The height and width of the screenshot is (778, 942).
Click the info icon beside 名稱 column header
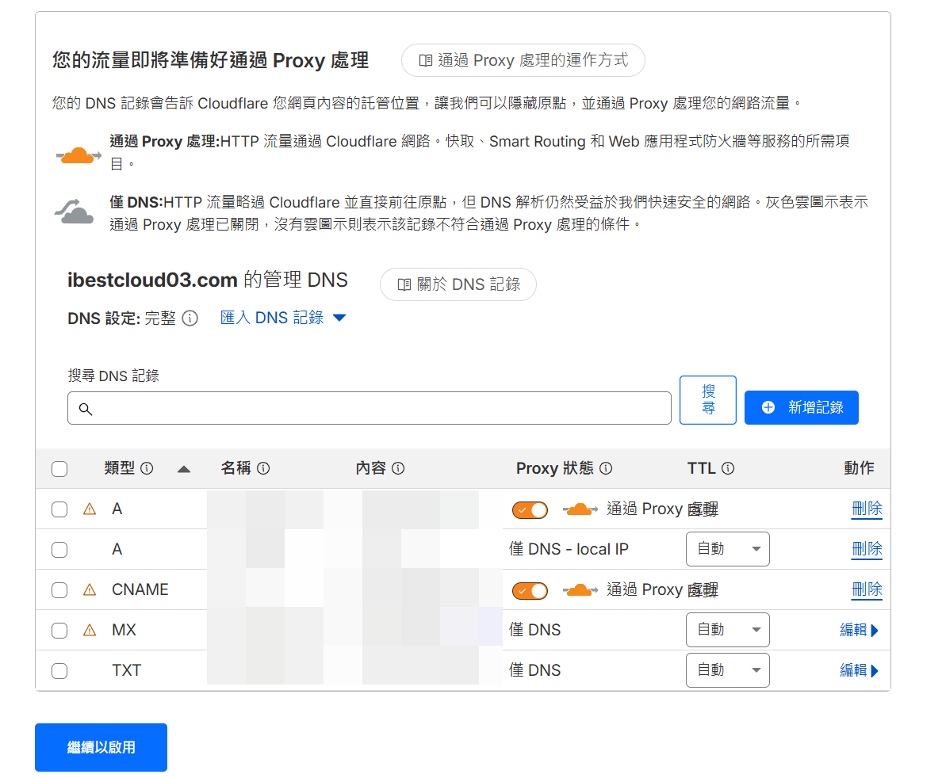coord(263,468)
